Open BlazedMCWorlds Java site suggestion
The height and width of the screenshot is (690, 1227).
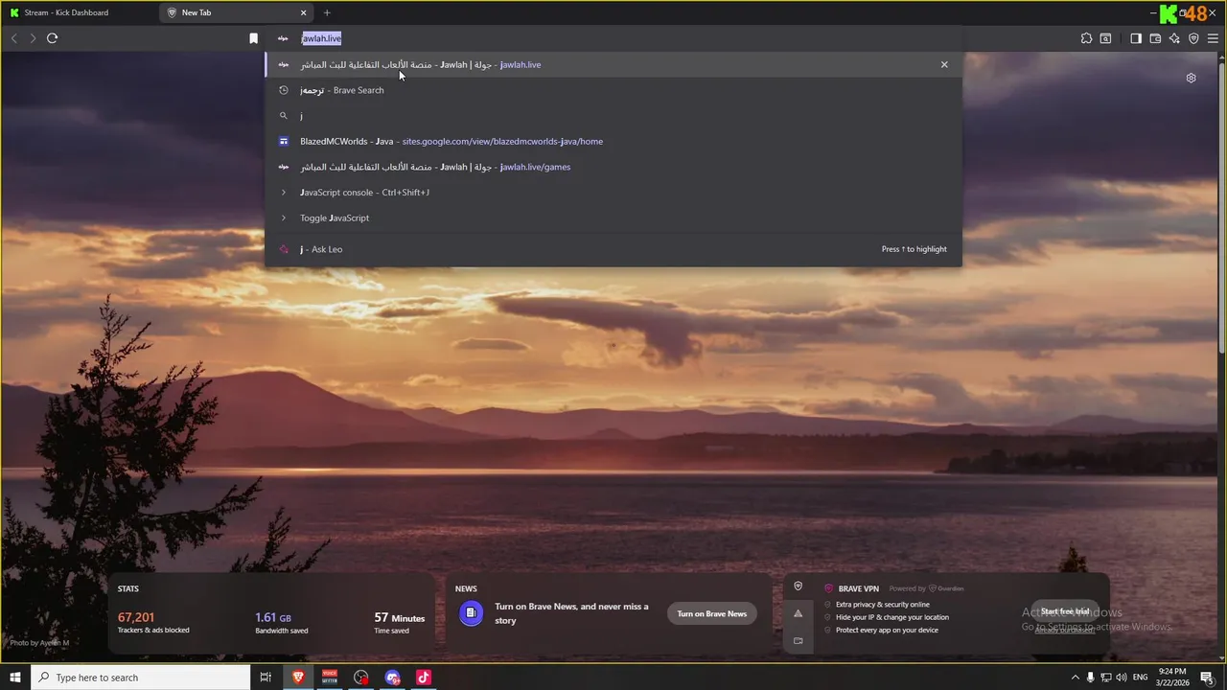613,141
